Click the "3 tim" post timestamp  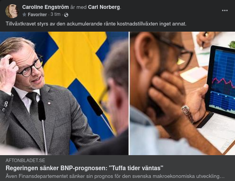(x=55, y=14)
